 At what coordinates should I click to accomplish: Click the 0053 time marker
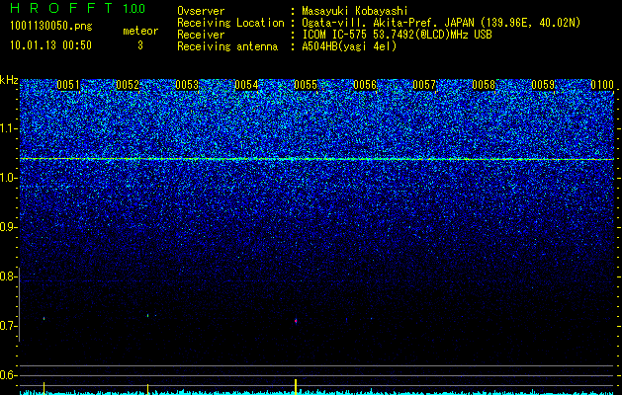click(187, 85)
